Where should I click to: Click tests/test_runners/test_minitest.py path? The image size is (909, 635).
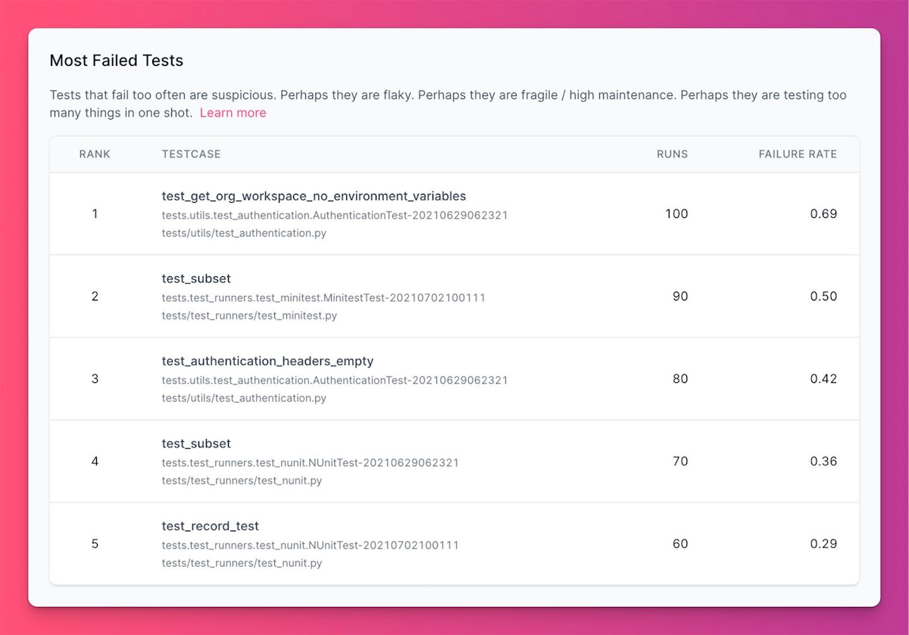tap(249, 316)
